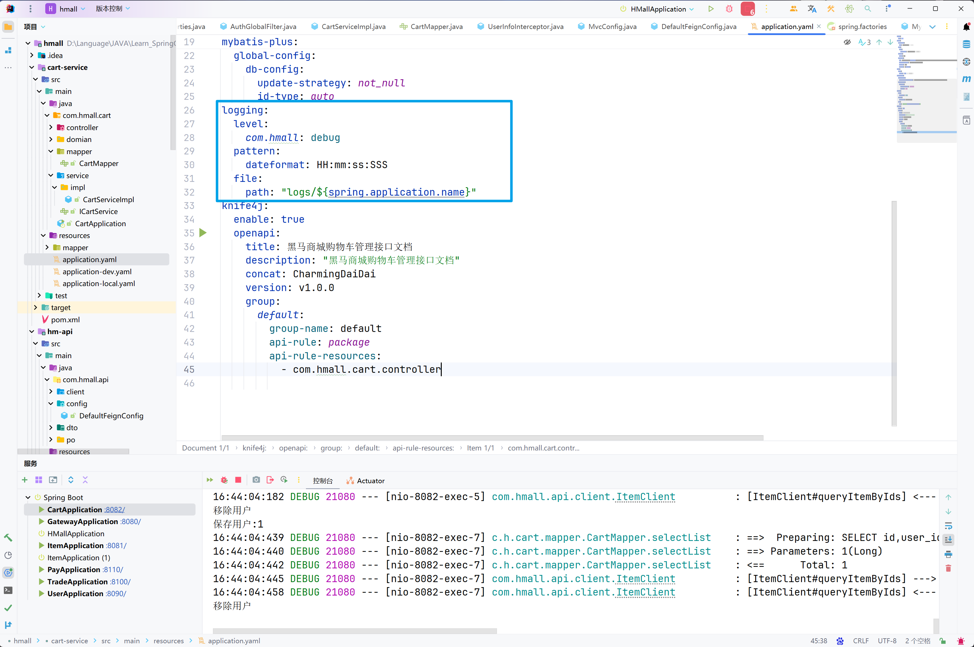
Task: Toggle inspection highlighting eye icon in editor
Action: click(x=847, y=42)
